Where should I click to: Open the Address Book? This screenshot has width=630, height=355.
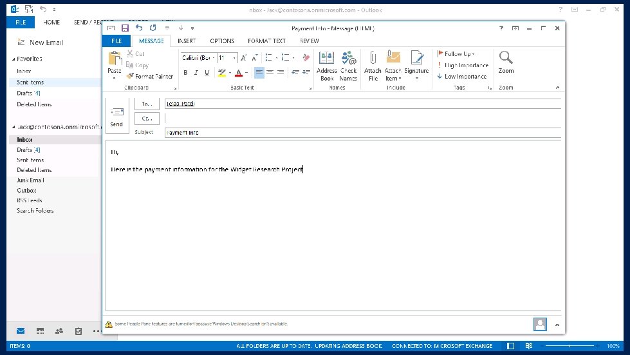[x=327, y=66]
